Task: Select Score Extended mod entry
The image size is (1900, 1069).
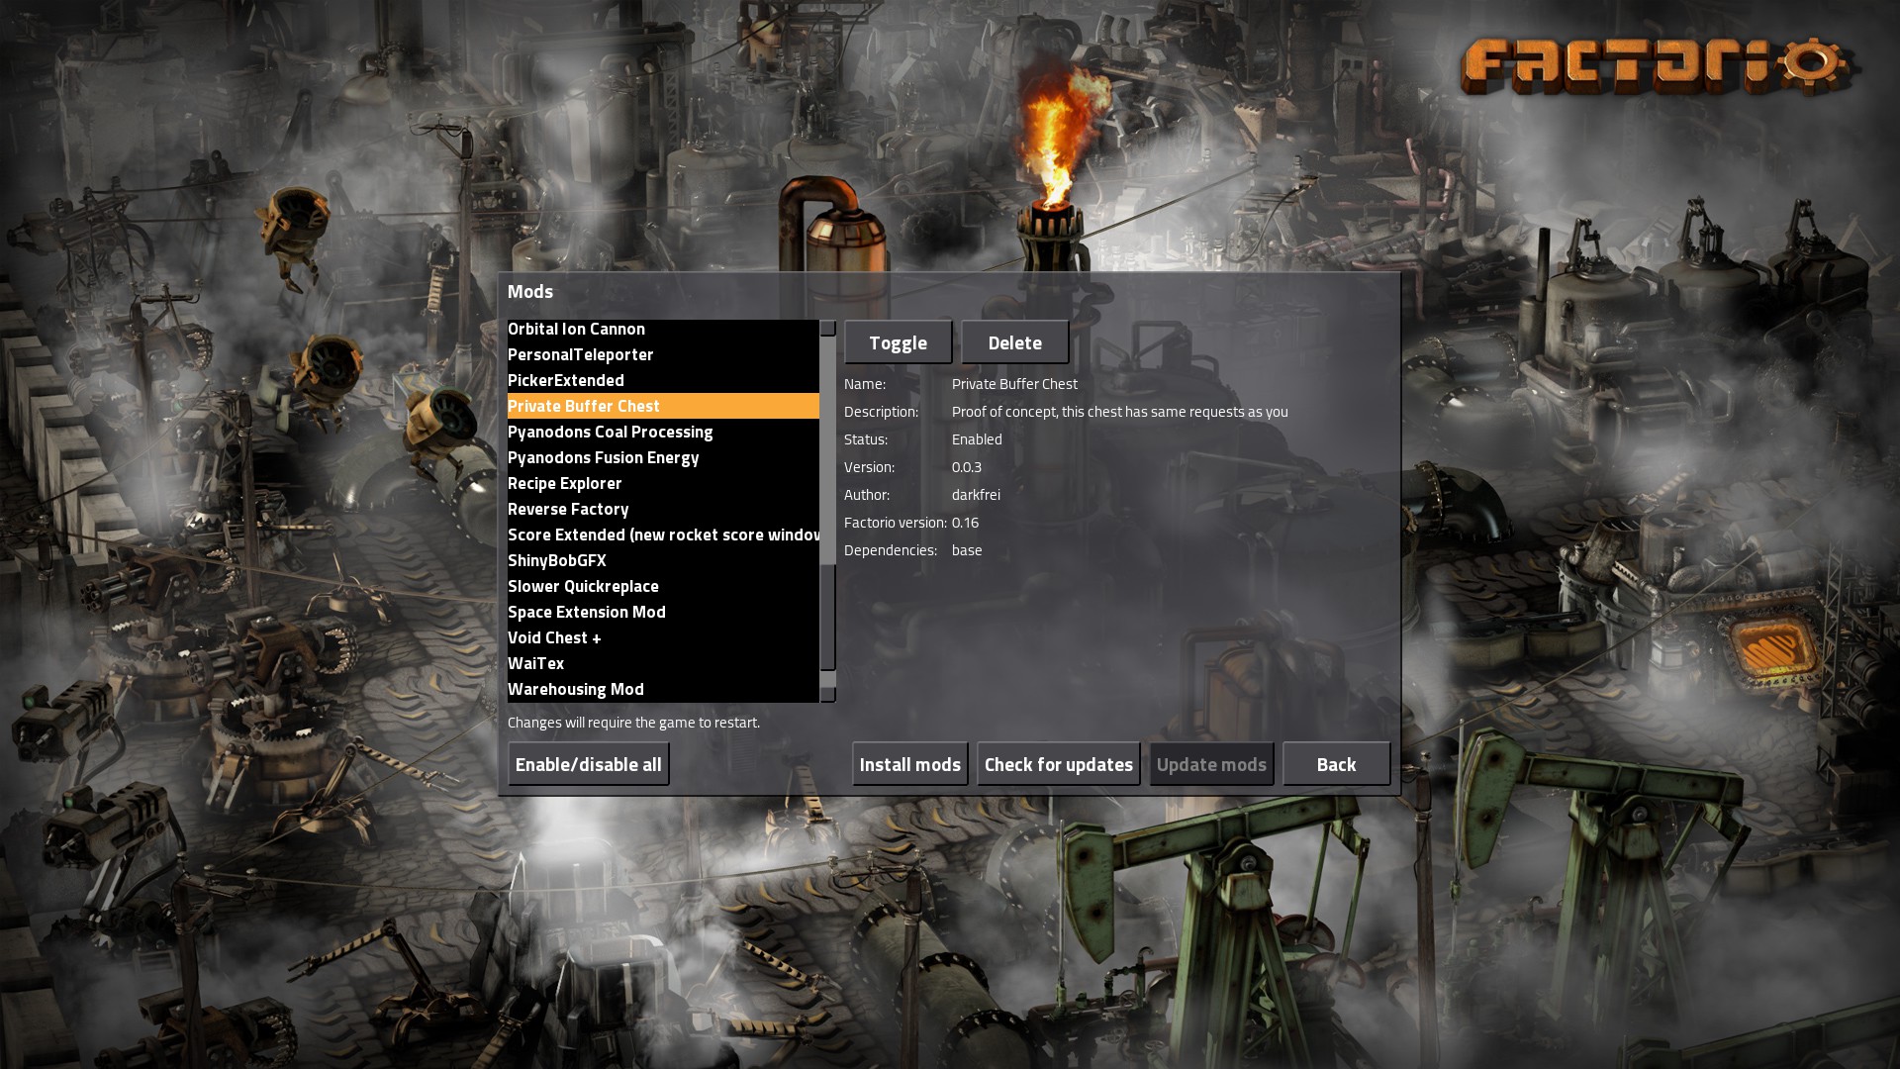Action: [x=663, y=534]
